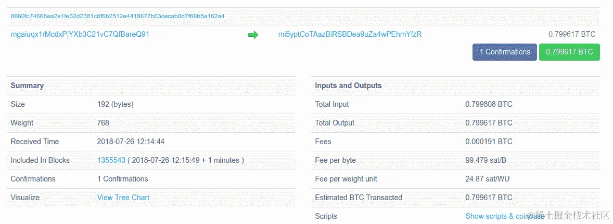Image resolution: width=613 pixels, height=224 pixels.
Task: Open the transaction hash link 8660fc74668ea2e1fe...
Action: tap(118, 17)
